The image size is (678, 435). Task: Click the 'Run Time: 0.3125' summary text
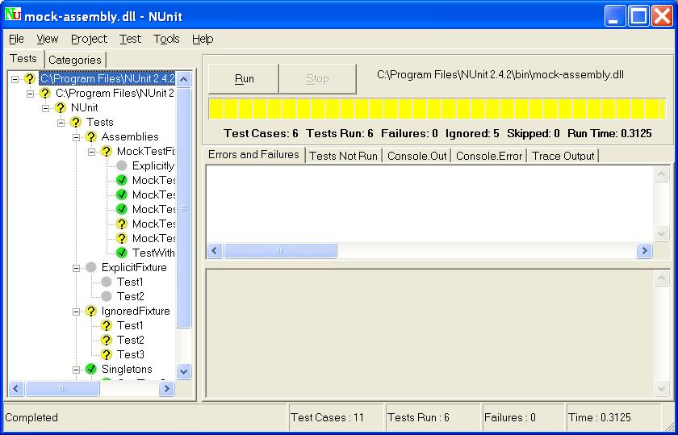(x=609, y=133)
